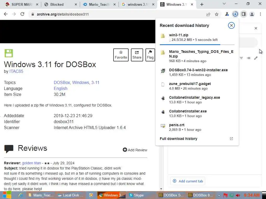Click the browser forward arrow
This screenshot has height=199, width=266.
coord(14,14)
